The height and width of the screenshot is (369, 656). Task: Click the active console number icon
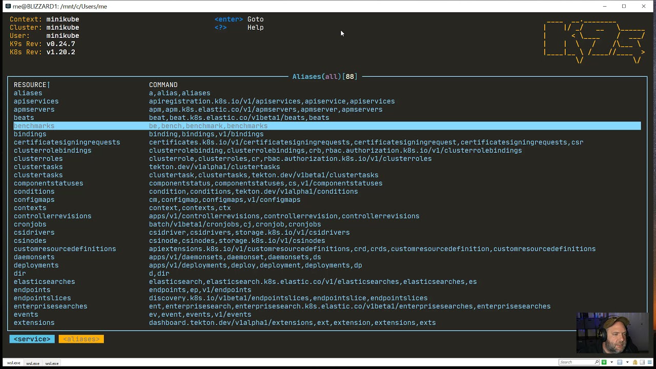(x=620, y=362)
